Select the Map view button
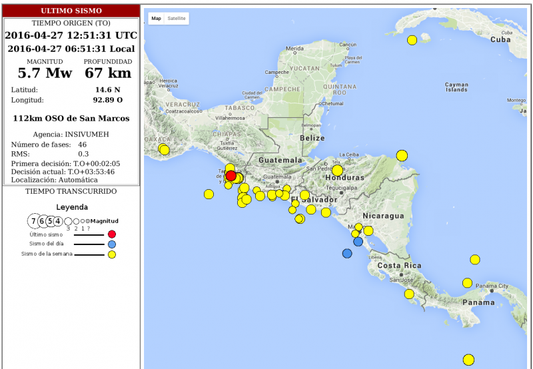Screen dimensions: 533x369 coord(156,19)
